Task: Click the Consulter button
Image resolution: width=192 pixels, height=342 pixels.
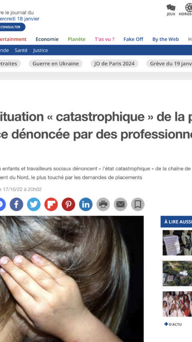Action: (x=11, y=27)
